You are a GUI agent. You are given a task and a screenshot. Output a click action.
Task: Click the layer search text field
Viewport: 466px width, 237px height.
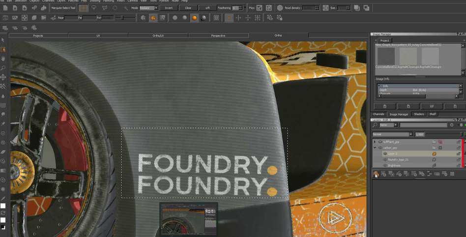click(x=423, y=125)
